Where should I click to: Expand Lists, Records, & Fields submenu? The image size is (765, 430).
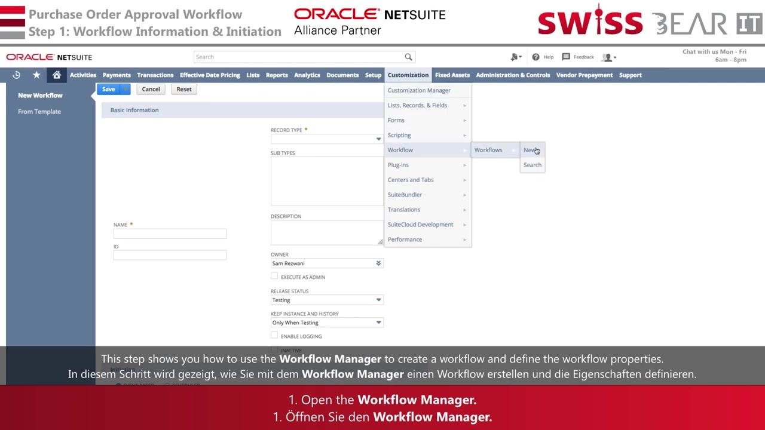coord(428,105)
